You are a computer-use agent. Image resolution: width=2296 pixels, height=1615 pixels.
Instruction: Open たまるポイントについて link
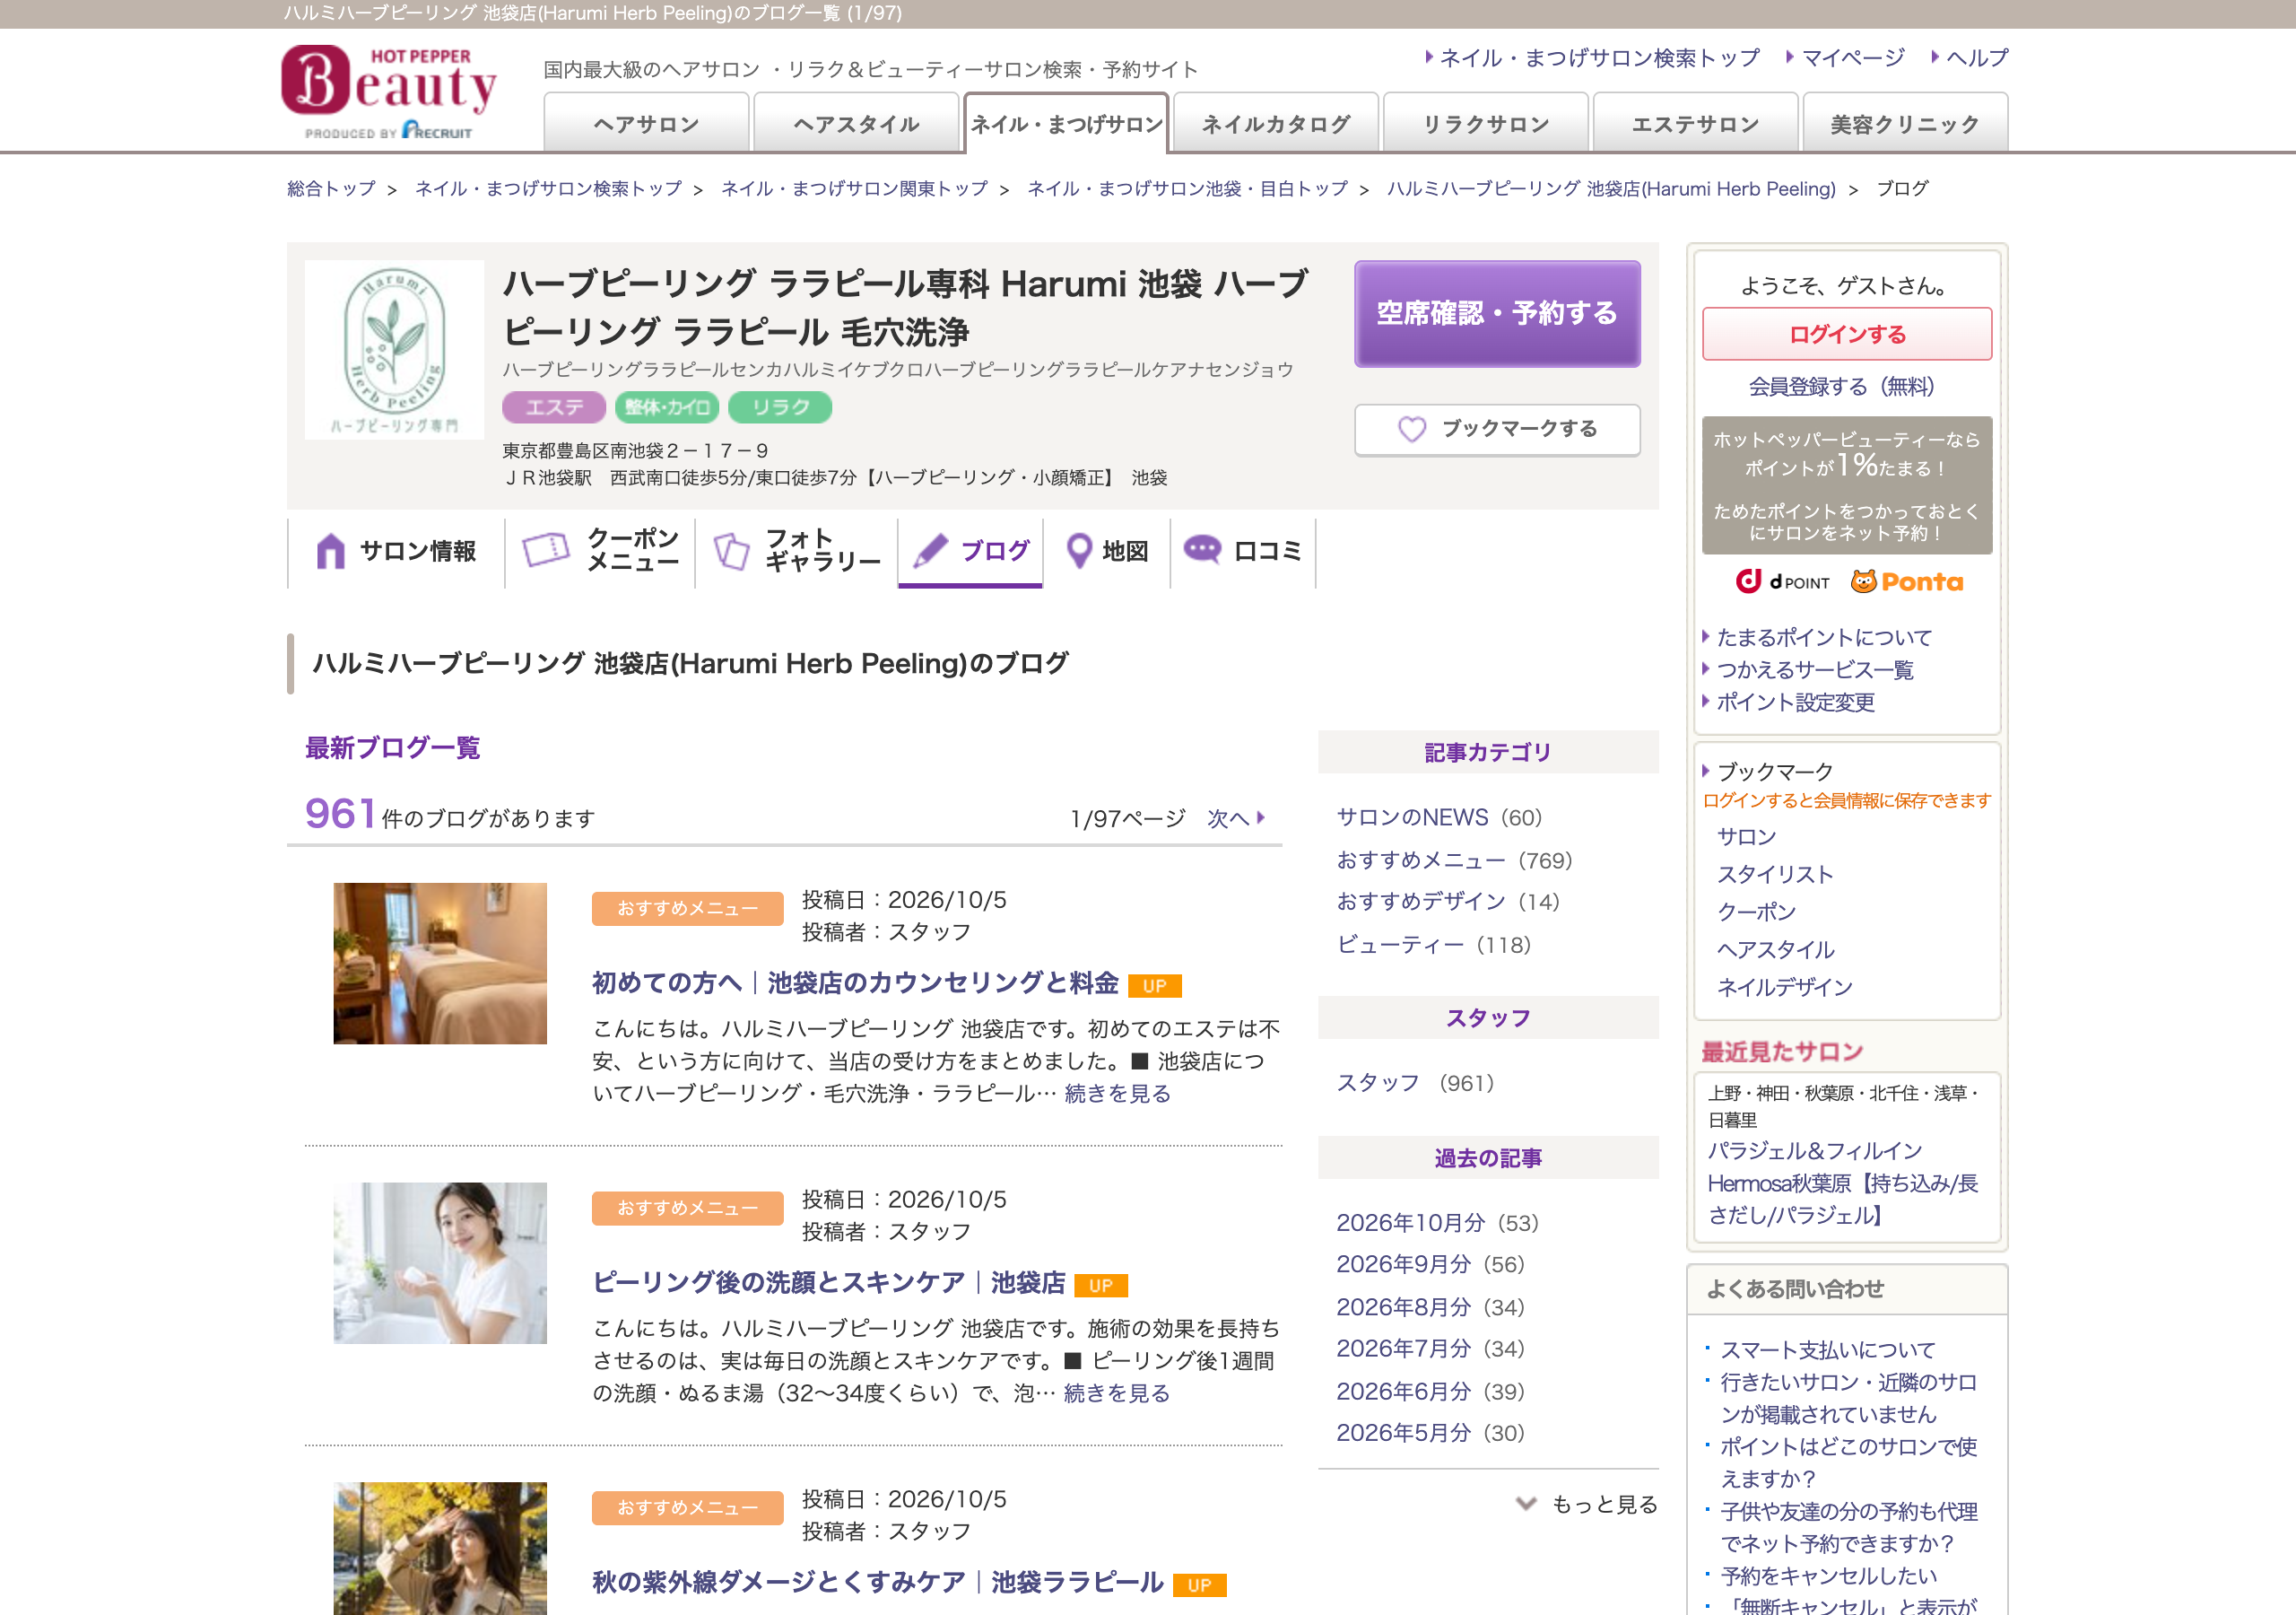(x=1824, y=637)
